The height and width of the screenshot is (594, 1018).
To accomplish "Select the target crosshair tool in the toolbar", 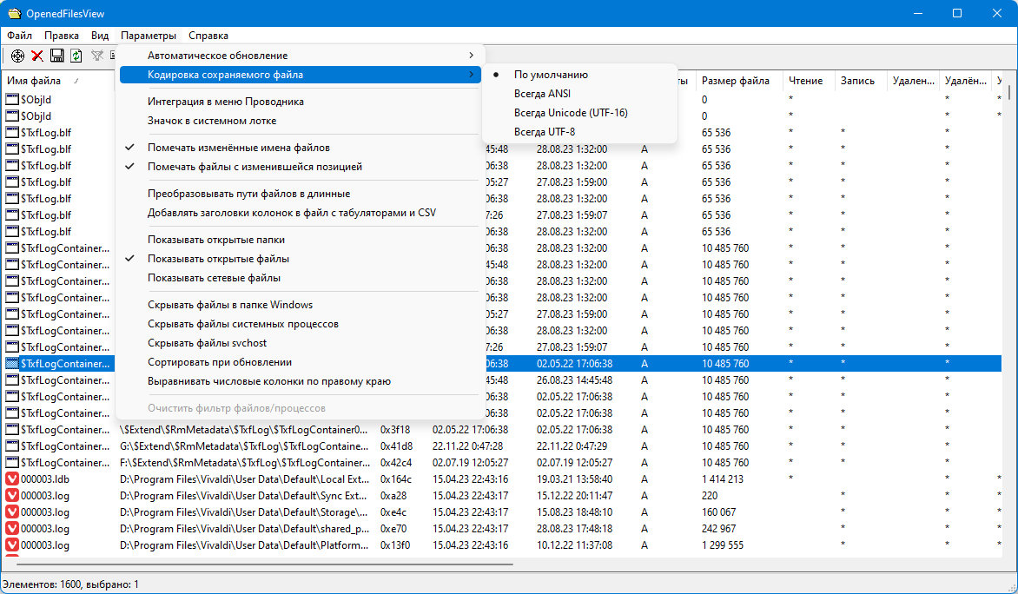I will click(x=17, y=56).
